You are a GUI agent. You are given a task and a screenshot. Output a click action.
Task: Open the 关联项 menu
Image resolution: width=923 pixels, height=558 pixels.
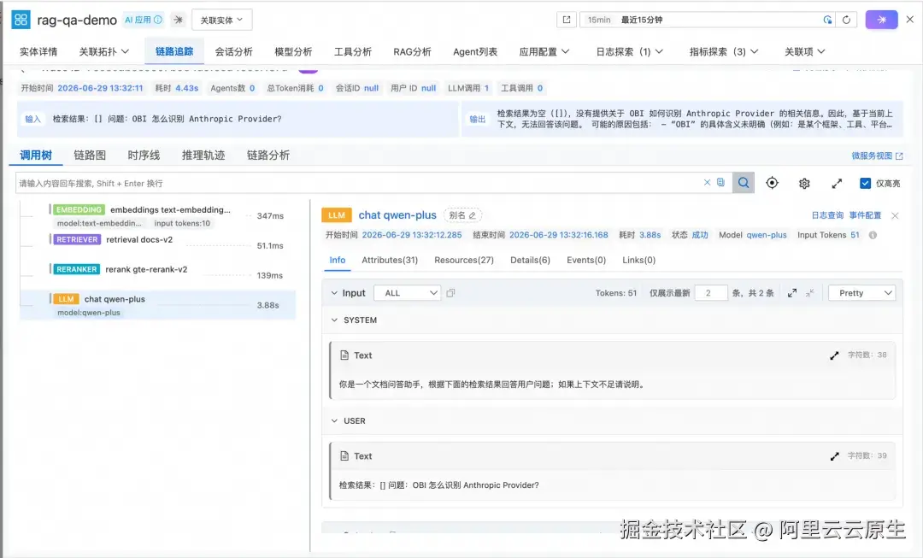[x=805, y=52]
